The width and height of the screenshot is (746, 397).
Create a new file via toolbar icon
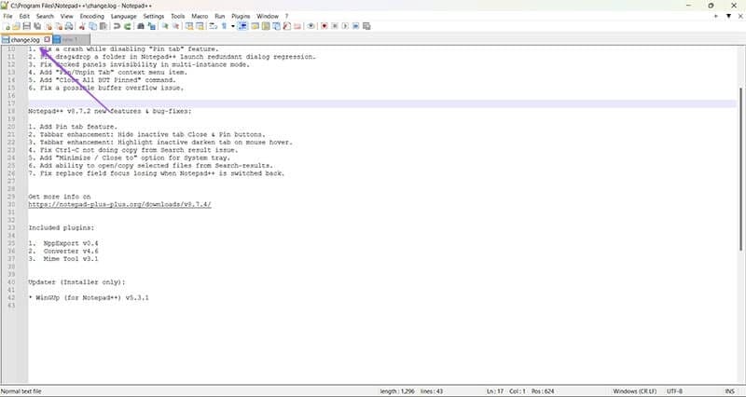(7, 26)
